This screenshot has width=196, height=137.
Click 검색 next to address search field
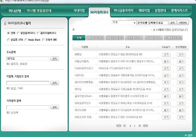point(54,59)
